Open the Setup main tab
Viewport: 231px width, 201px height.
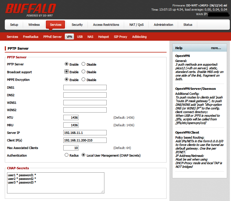tap(14, 25)
